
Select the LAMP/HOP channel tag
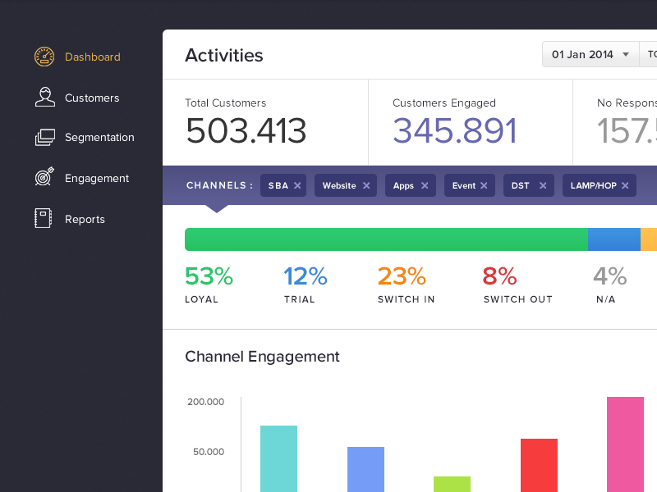pyautogui.click(x=600, y=185)
